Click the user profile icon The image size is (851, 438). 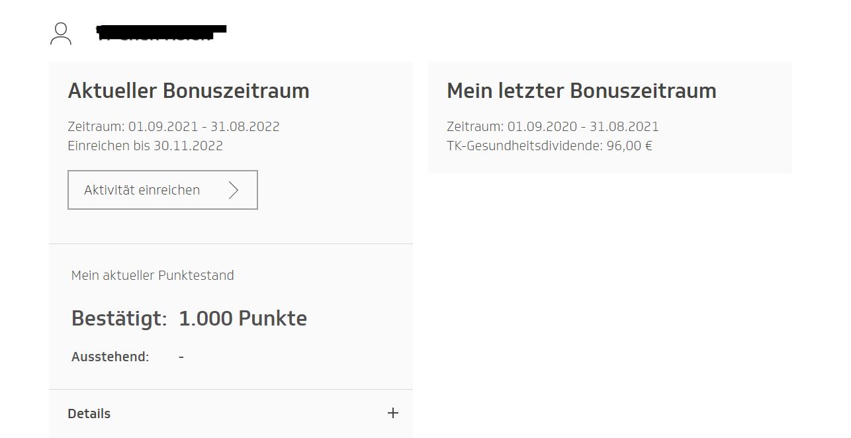(61, 34)
